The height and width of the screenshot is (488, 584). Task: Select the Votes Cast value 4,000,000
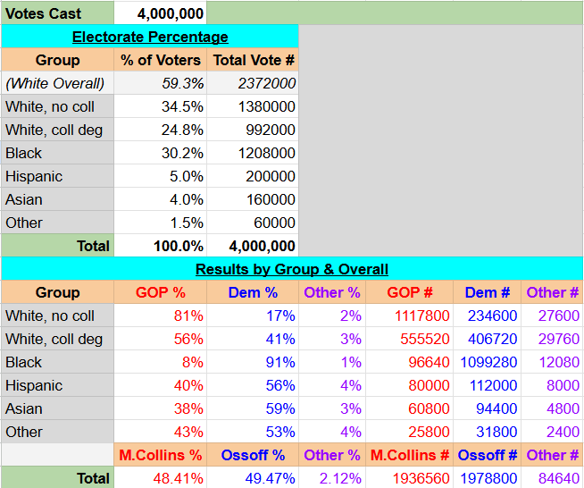[x=160, y=13]
